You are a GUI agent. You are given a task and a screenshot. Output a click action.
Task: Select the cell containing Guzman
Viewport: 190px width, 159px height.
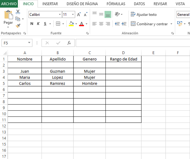tap(58, 71)
